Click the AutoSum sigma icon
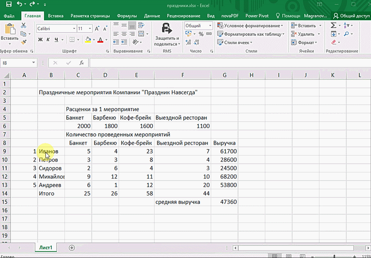371x258 pixels. tap(333, 25)
